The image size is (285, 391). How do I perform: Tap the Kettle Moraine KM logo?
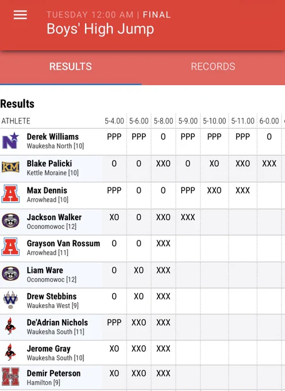(x=10, y=167)
